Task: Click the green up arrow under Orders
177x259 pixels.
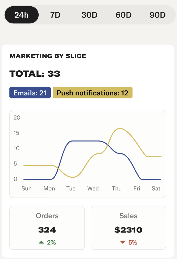Action: click(x=41, y=242)
